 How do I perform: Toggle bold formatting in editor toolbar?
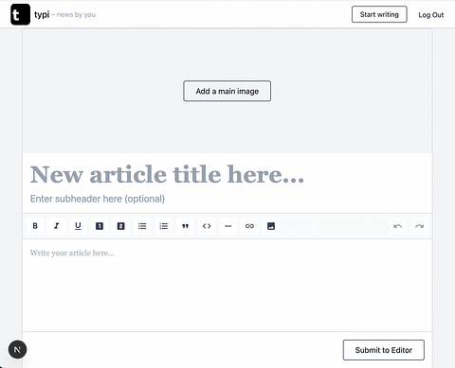coord(35,226)
